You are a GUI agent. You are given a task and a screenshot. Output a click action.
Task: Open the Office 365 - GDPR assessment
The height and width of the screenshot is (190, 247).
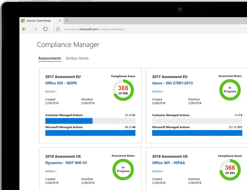(61, 83)
